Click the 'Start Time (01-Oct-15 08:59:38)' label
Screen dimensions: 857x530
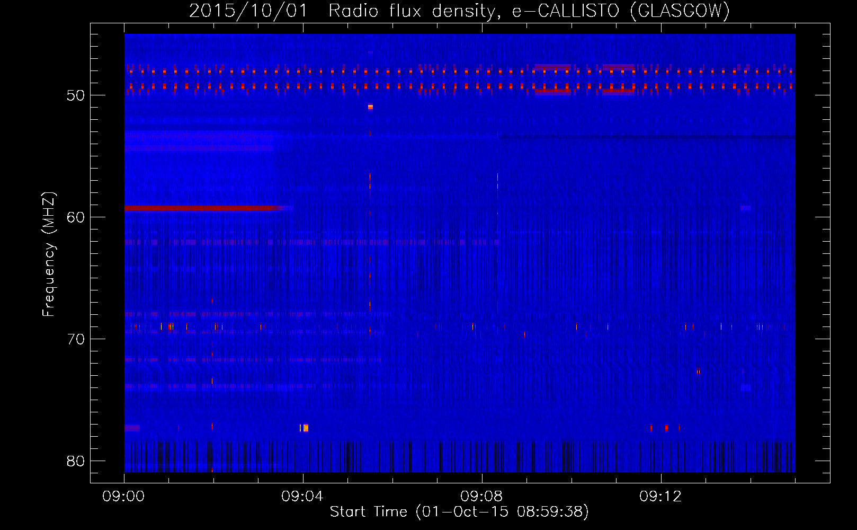[459, 512]
